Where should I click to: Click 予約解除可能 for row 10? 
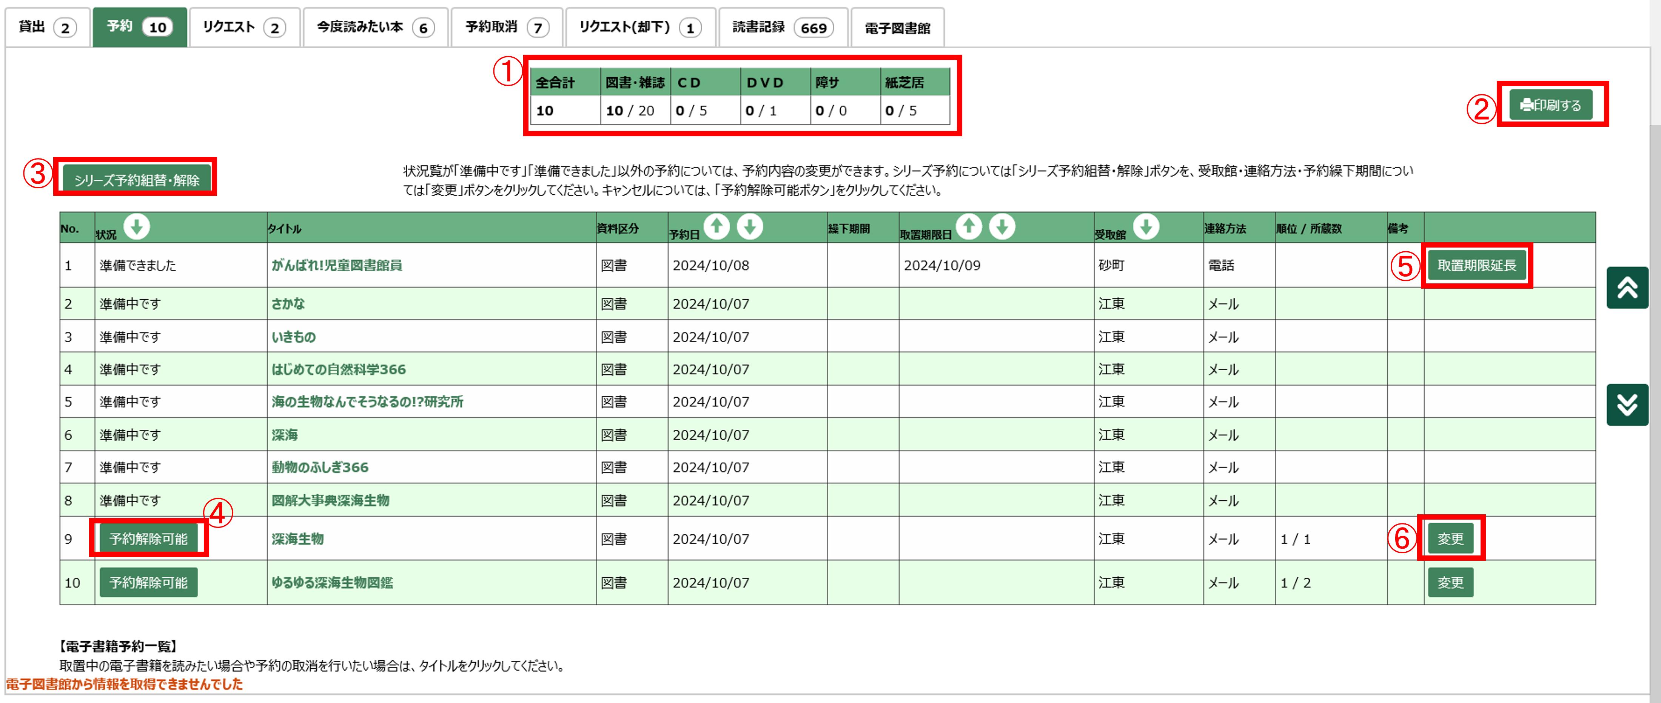(x=148, y=583)
